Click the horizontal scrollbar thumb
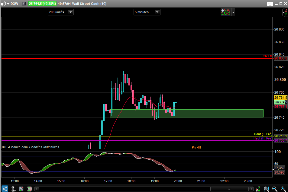Screen dimensions: 288x192 point(229,189)
